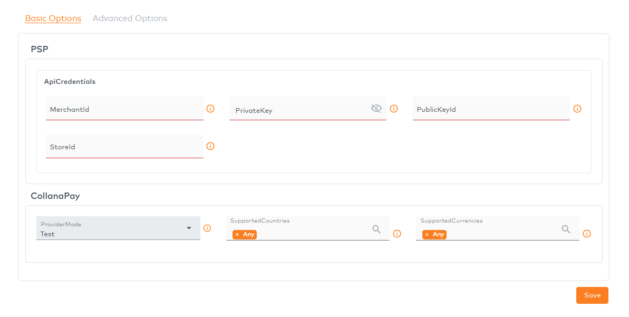Screen dimensions: 629x317
Task: Focus the StoreId input field
Action: coord(124,147)
